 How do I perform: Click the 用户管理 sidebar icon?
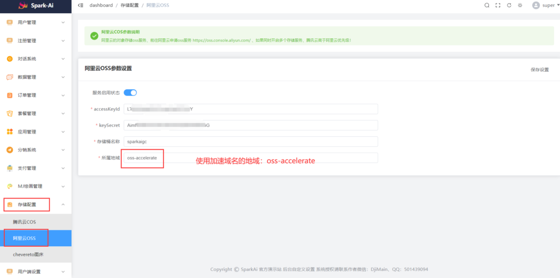(9, 22)
